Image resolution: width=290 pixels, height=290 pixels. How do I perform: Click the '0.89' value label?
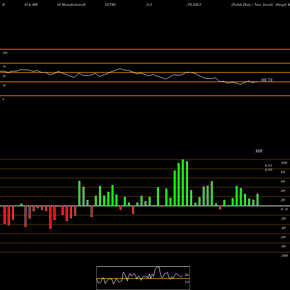click(269, 170)
